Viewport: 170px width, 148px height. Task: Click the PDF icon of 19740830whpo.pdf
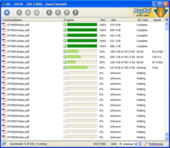pos(4,137)
